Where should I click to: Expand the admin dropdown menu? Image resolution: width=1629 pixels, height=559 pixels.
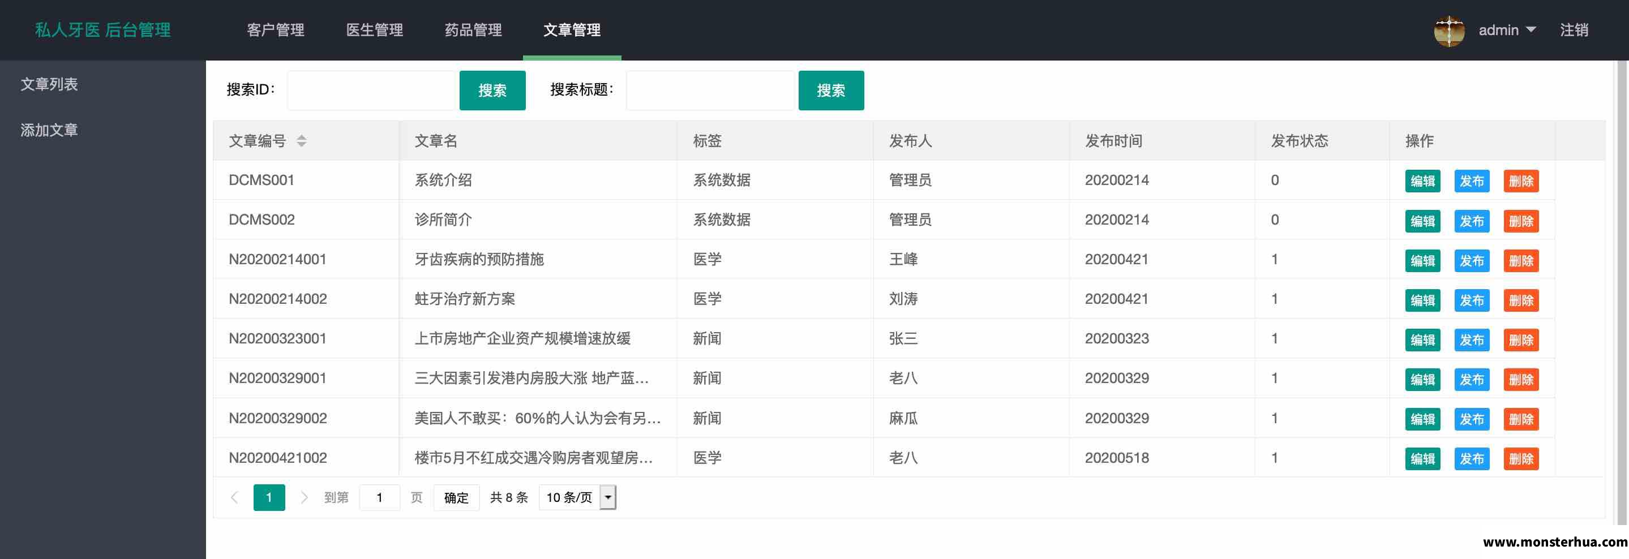point(1507,31)
